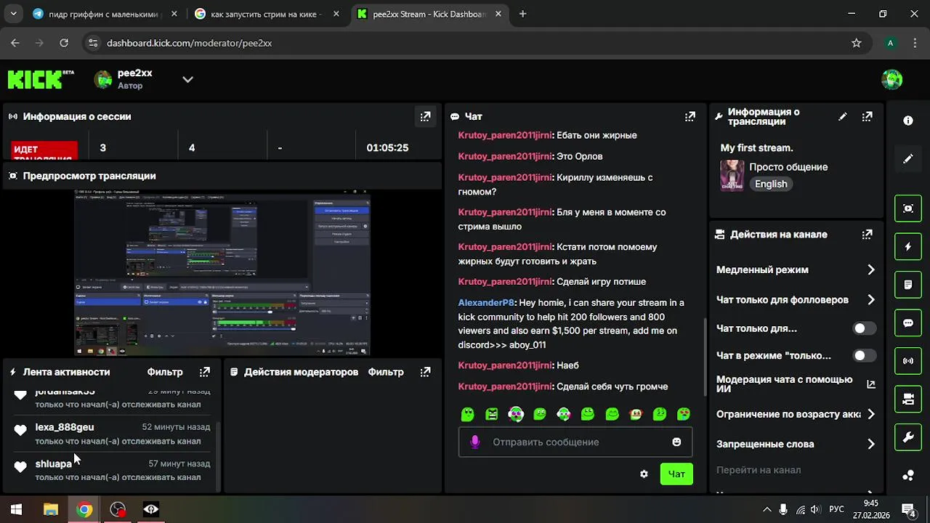Open OBS Studio from the taskbar
The width and height of the screenshot is (930, 523).
pyautogui.click(x=118, y=509)
